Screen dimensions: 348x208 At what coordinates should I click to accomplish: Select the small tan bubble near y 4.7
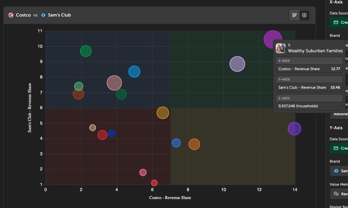pyautogui.click(x=93, y=128)
